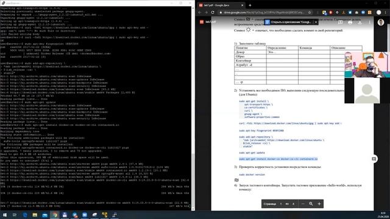The width and height of the screenshot is (390, 219).
Task: Open File Explorer from taskbar
Action: pyautogui.click(x=35, y=215)
